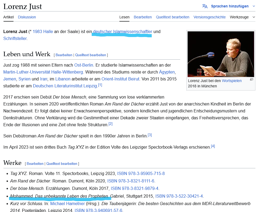The image size is (261, 212).
Task: Click Der böse Mensch in Werke list
Action: (x=27, y=189)
